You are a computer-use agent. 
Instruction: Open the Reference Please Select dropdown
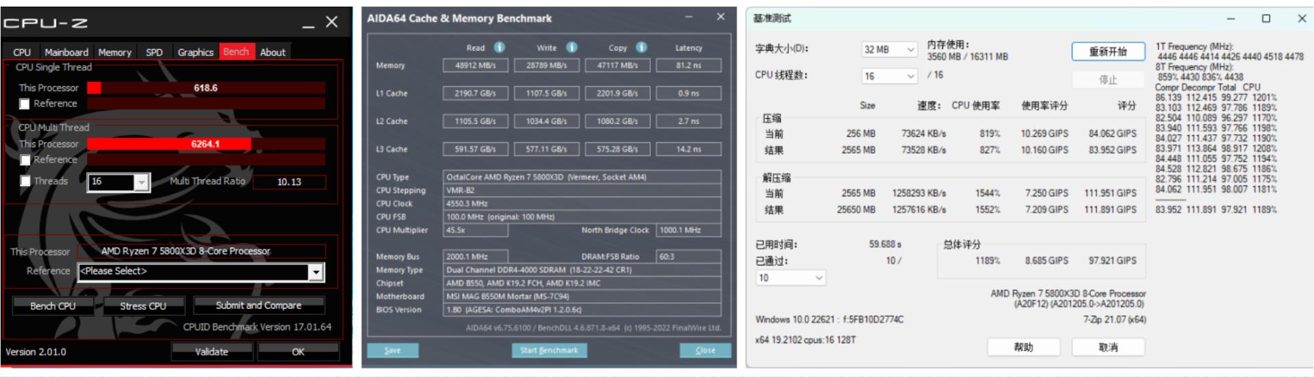click(315, 272)
